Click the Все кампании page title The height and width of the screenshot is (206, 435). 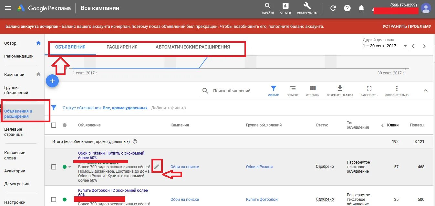(100, 8)
